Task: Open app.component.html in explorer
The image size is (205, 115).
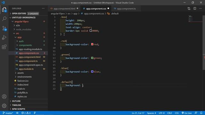Action: [x=29, y=57]
